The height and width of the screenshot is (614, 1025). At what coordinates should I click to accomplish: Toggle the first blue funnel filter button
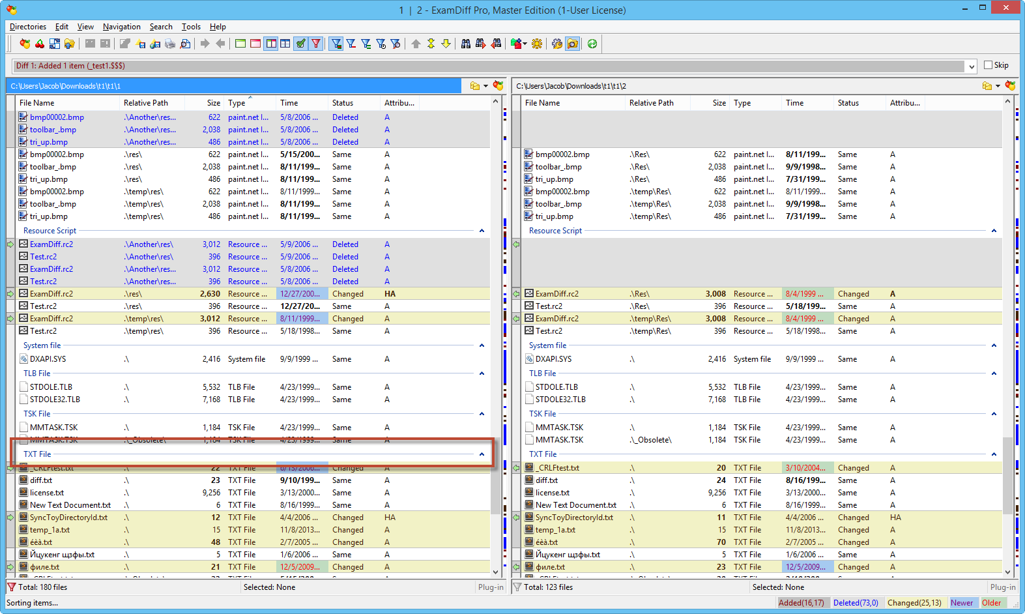pos(336,44)
